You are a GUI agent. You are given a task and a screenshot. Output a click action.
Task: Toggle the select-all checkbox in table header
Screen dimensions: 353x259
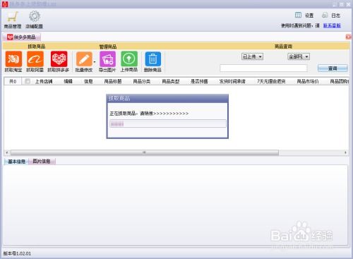(x=28, y=81)
